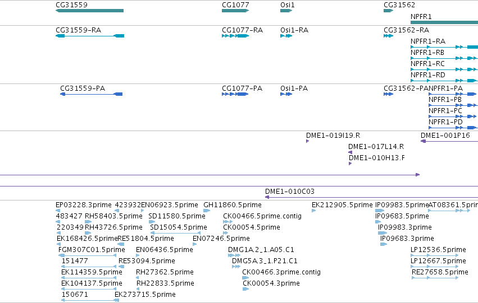Select Osi1-RA transcript
This screenshot has width=478, height=303.
point(286,36)
